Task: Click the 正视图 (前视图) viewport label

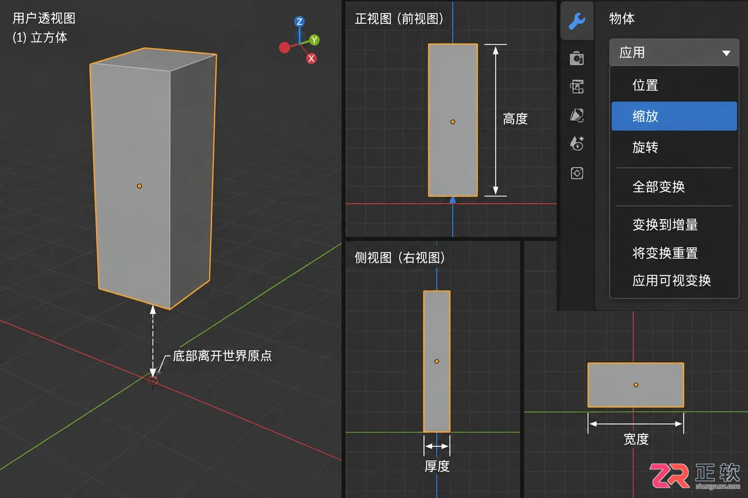Action: click(399, 19)
